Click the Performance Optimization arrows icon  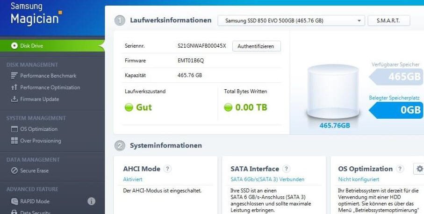pos(14,87)
